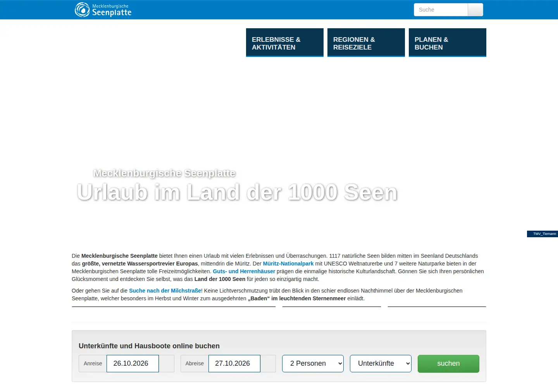558x387 pixels.
Task: Click heading Unterkünfte und Hausboote online buchen
Action: click(x=149, y=346)
